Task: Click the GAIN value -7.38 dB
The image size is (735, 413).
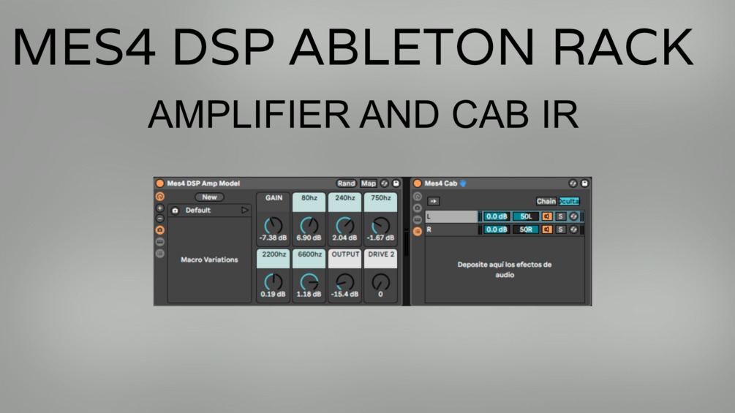Action: click(x=274, y=238)
